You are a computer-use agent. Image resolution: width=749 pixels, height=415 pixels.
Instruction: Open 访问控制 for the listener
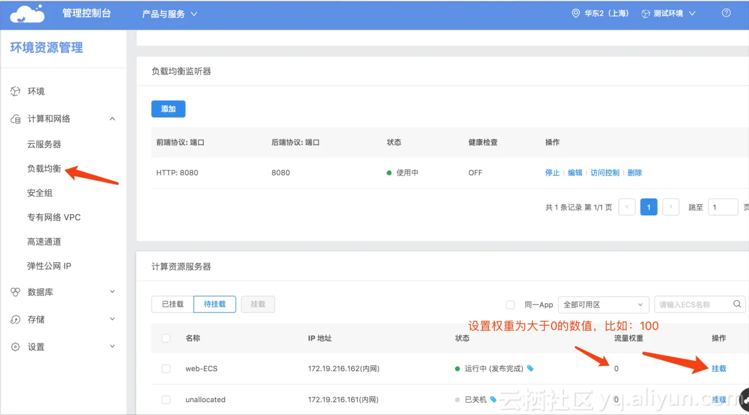coord(605,173)
